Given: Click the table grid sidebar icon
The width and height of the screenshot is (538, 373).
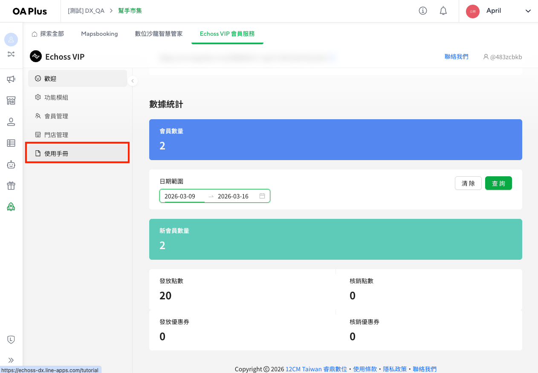Looking at the screenshot, I should 11,143.
